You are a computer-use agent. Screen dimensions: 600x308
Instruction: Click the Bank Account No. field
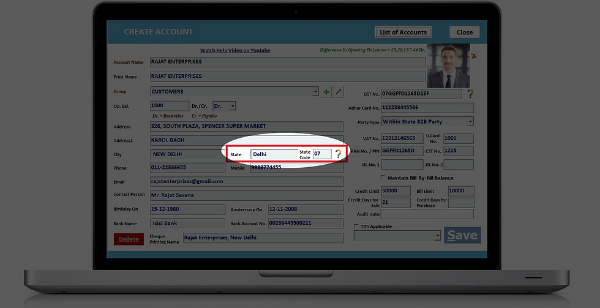(306, 223)
